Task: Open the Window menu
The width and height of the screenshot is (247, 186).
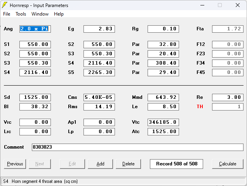Action: point(40,14)
